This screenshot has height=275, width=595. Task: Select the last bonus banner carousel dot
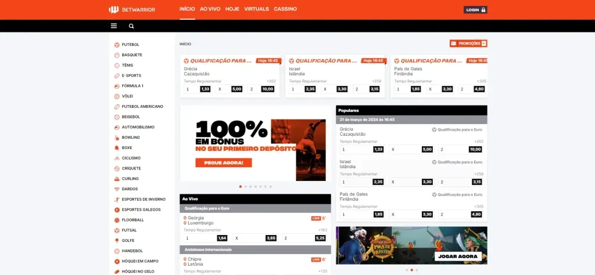click(x=271, y=187)
